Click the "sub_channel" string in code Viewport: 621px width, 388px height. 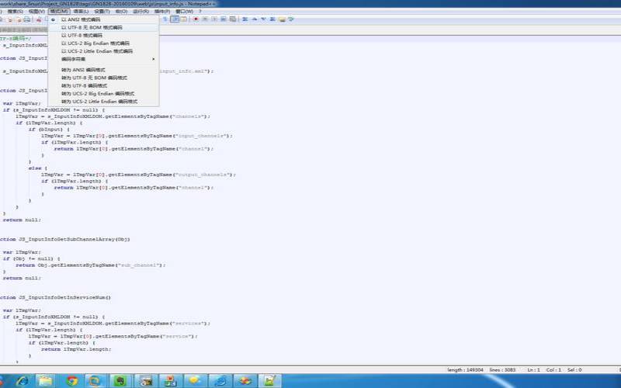click(141, 265)
